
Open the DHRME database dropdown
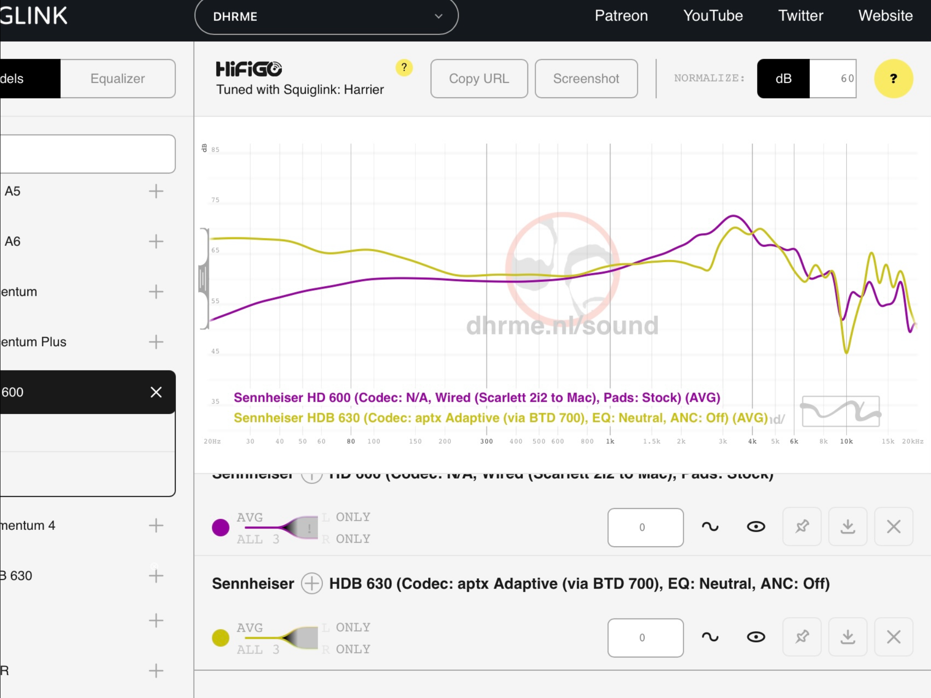[x=326, y=17]
